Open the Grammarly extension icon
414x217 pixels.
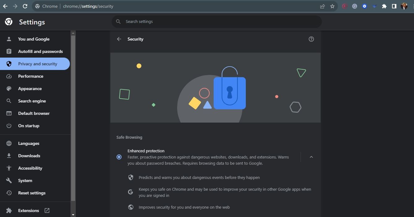[354, 6]
